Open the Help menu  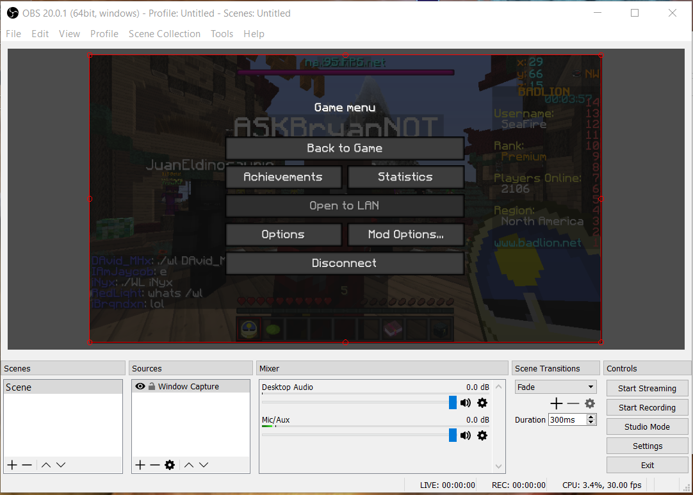click(x=254, y=34)
